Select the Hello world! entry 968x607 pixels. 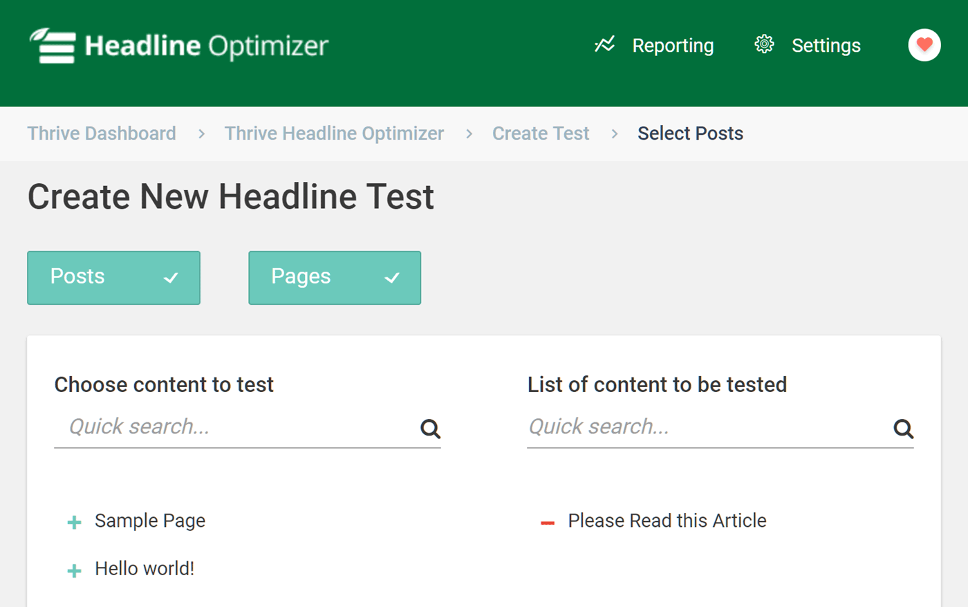tap(145, 568)
